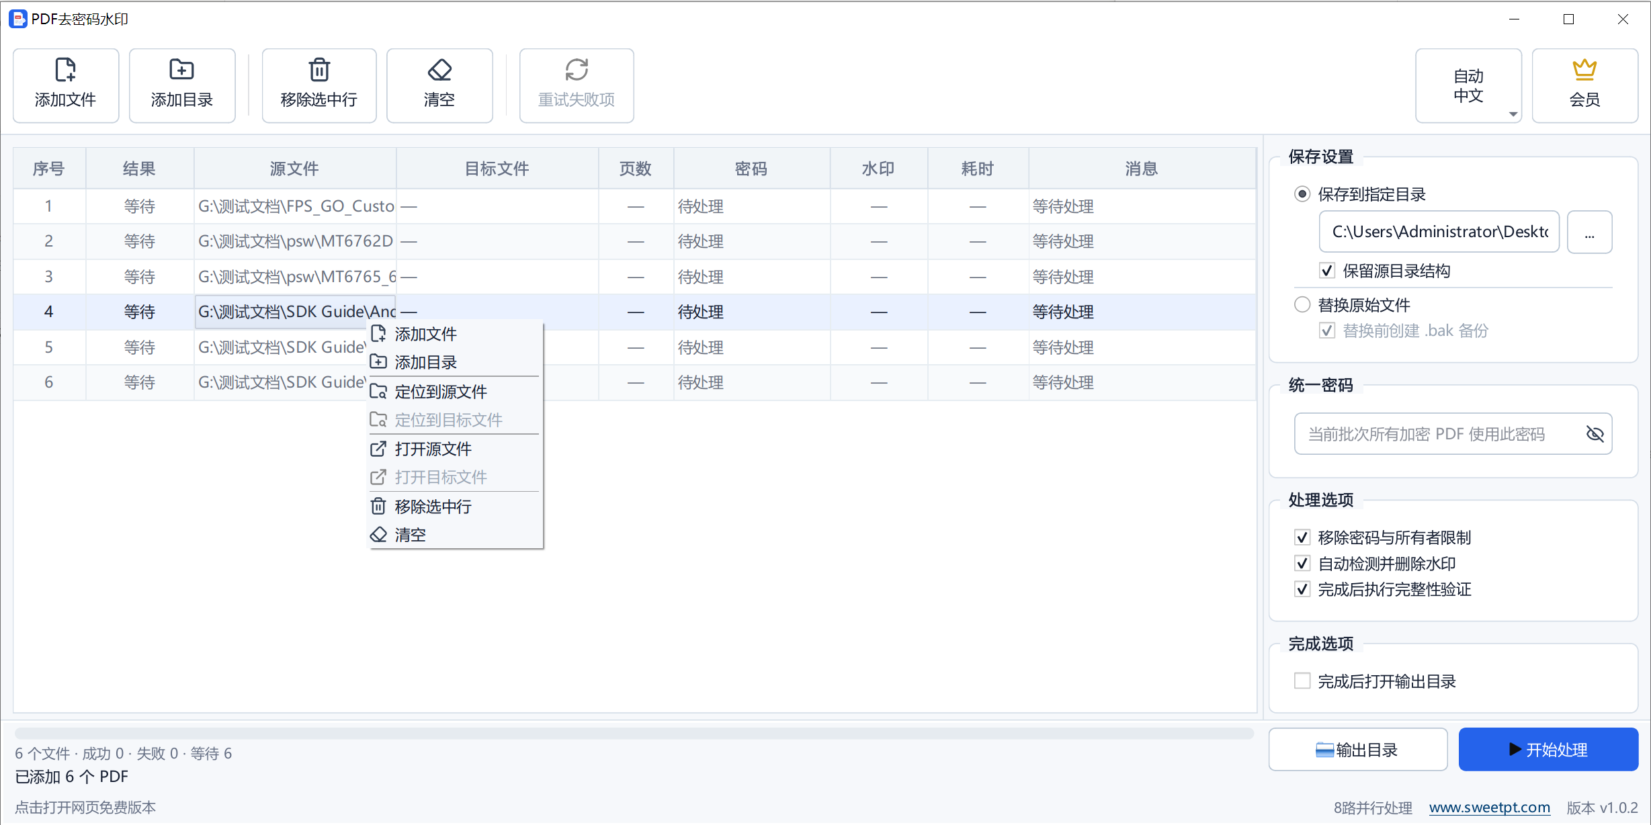Click the overall progress bar
Image resolution: width=1651 pixels, height=825 pixels.
pyautogui.click(x=634, y=733)
